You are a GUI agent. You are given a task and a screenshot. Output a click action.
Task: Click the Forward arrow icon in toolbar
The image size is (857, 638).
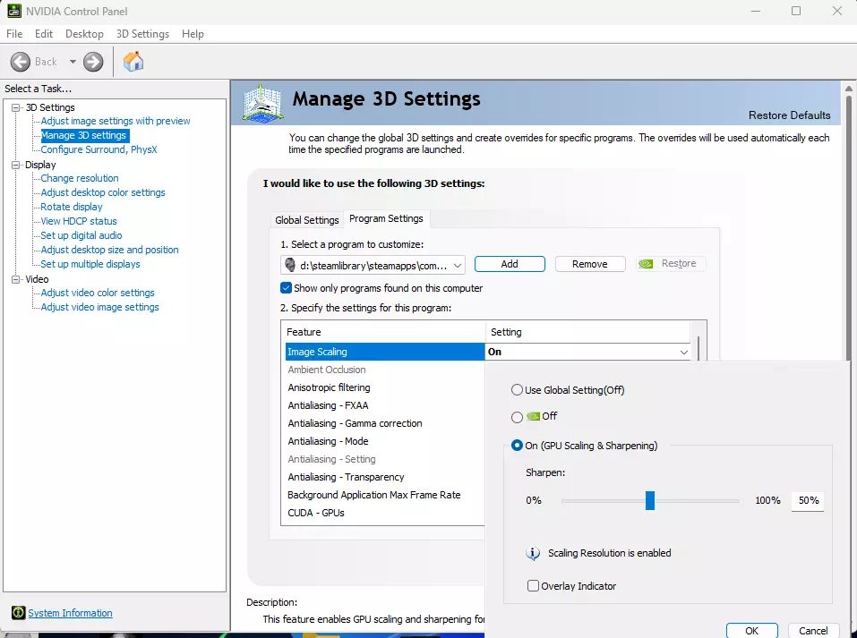93,62
